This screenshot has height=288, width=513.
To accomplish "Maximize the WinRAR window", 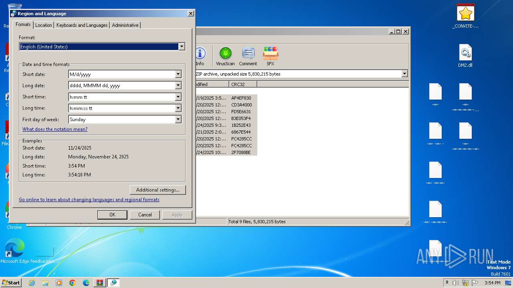I will tap(398, 31).
